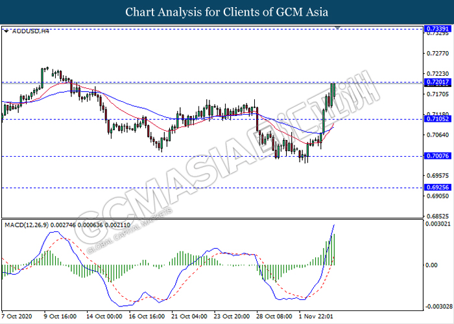Click the 0.003021 MACD scale value
Screen dimensions: 454x324
pos(438,224)
